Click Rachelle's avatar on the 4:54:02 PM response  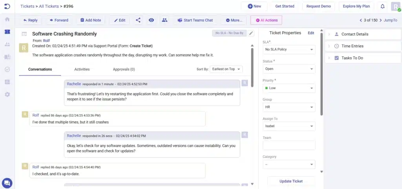245,135
